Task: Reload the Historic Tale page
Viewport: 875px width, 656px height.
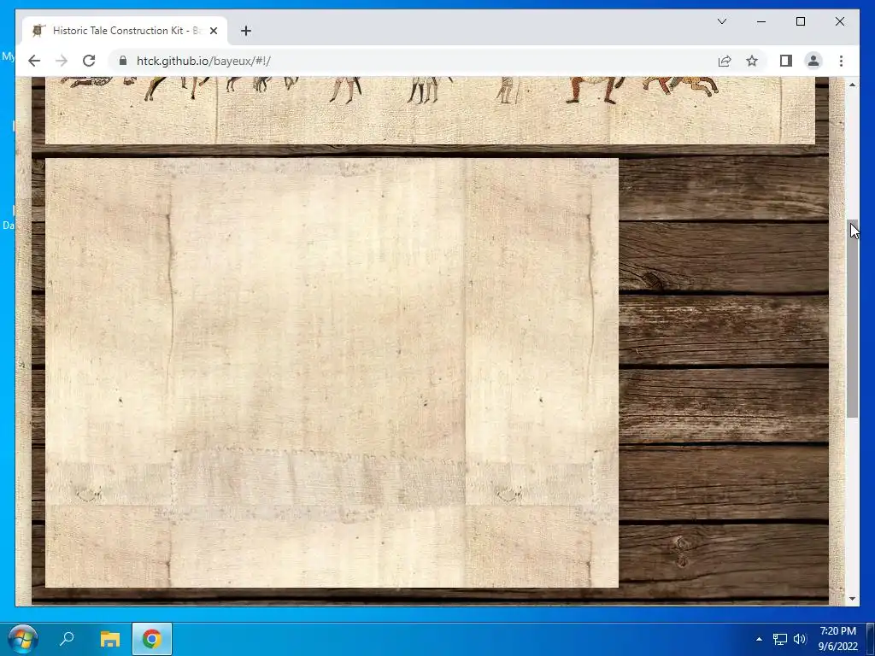Action: pos(89,61)
